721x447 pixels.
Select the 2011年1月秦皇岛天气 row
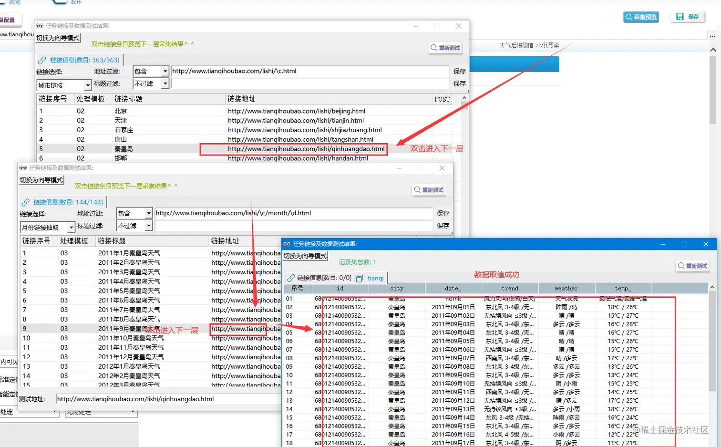(x=151, y=253)
